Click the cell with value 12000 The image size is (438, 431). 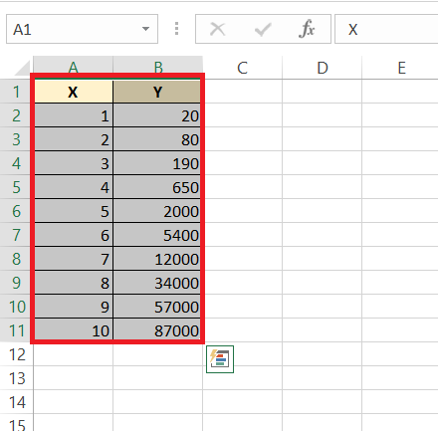coord(157,259)
